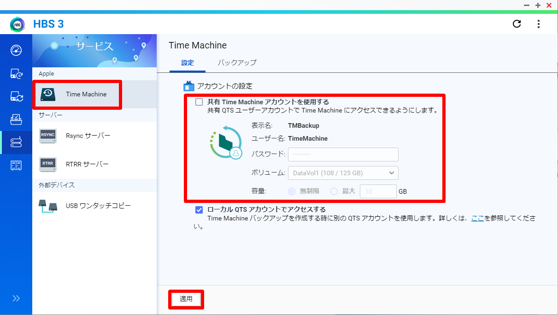Viewport: 558px width, 315px height.
Task: Switch to the 設定 tab
Action: [188, 63]
